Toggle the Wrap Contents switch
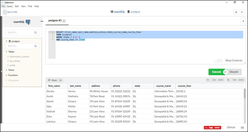The image size is (248, 132). click(218, 60)
